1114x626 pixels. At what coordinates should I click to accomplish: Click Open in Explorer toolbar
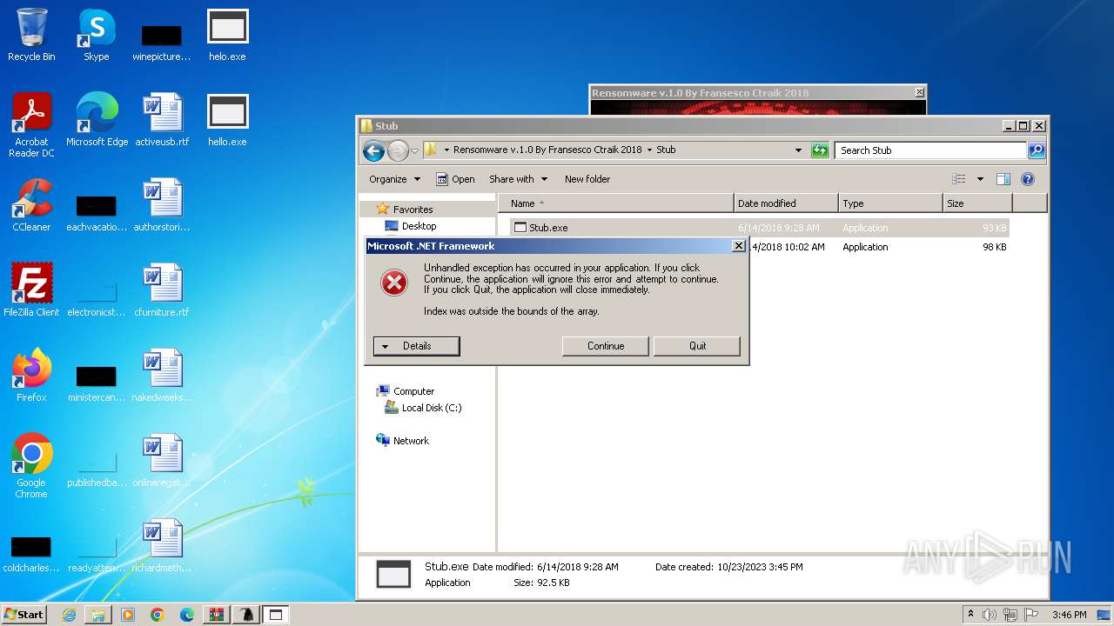pyautogui.click(x=455, y=179)
